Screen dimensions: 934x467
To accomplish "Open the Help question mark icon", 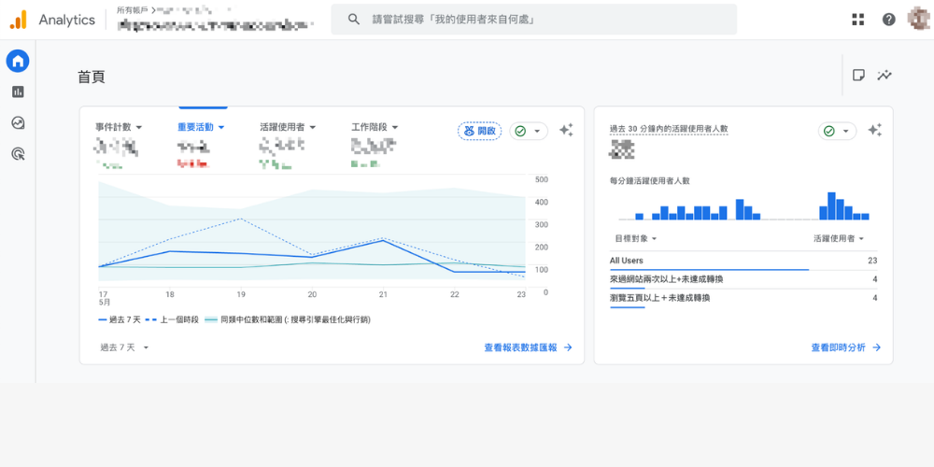I will [889, 20].
